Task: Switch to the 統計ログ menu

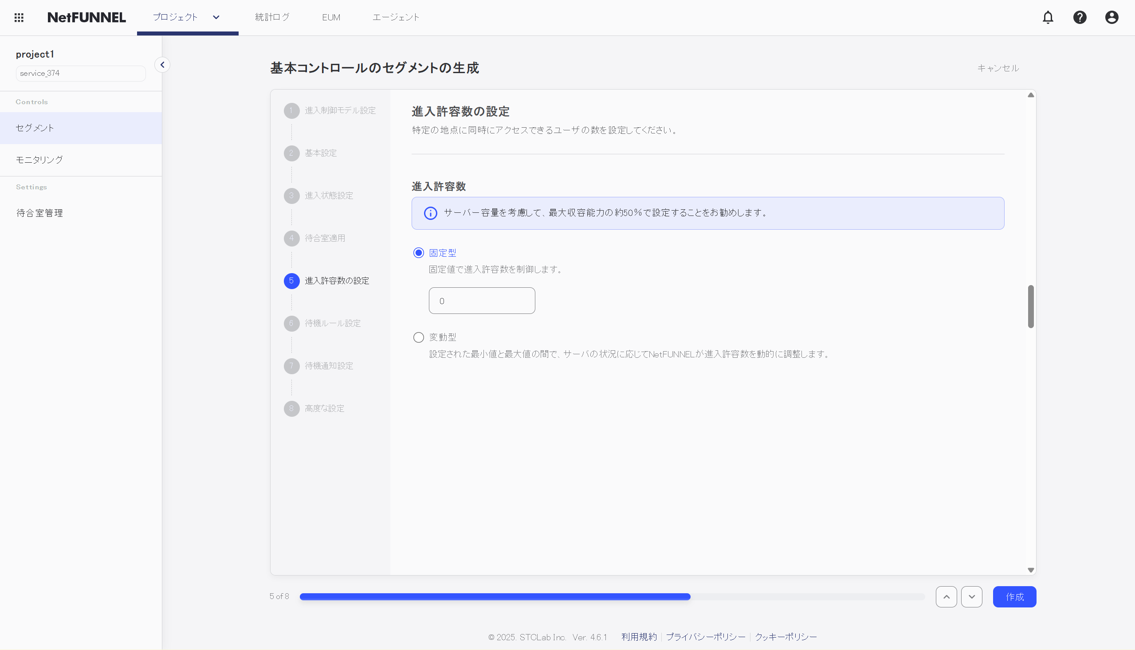Action: 272,17
